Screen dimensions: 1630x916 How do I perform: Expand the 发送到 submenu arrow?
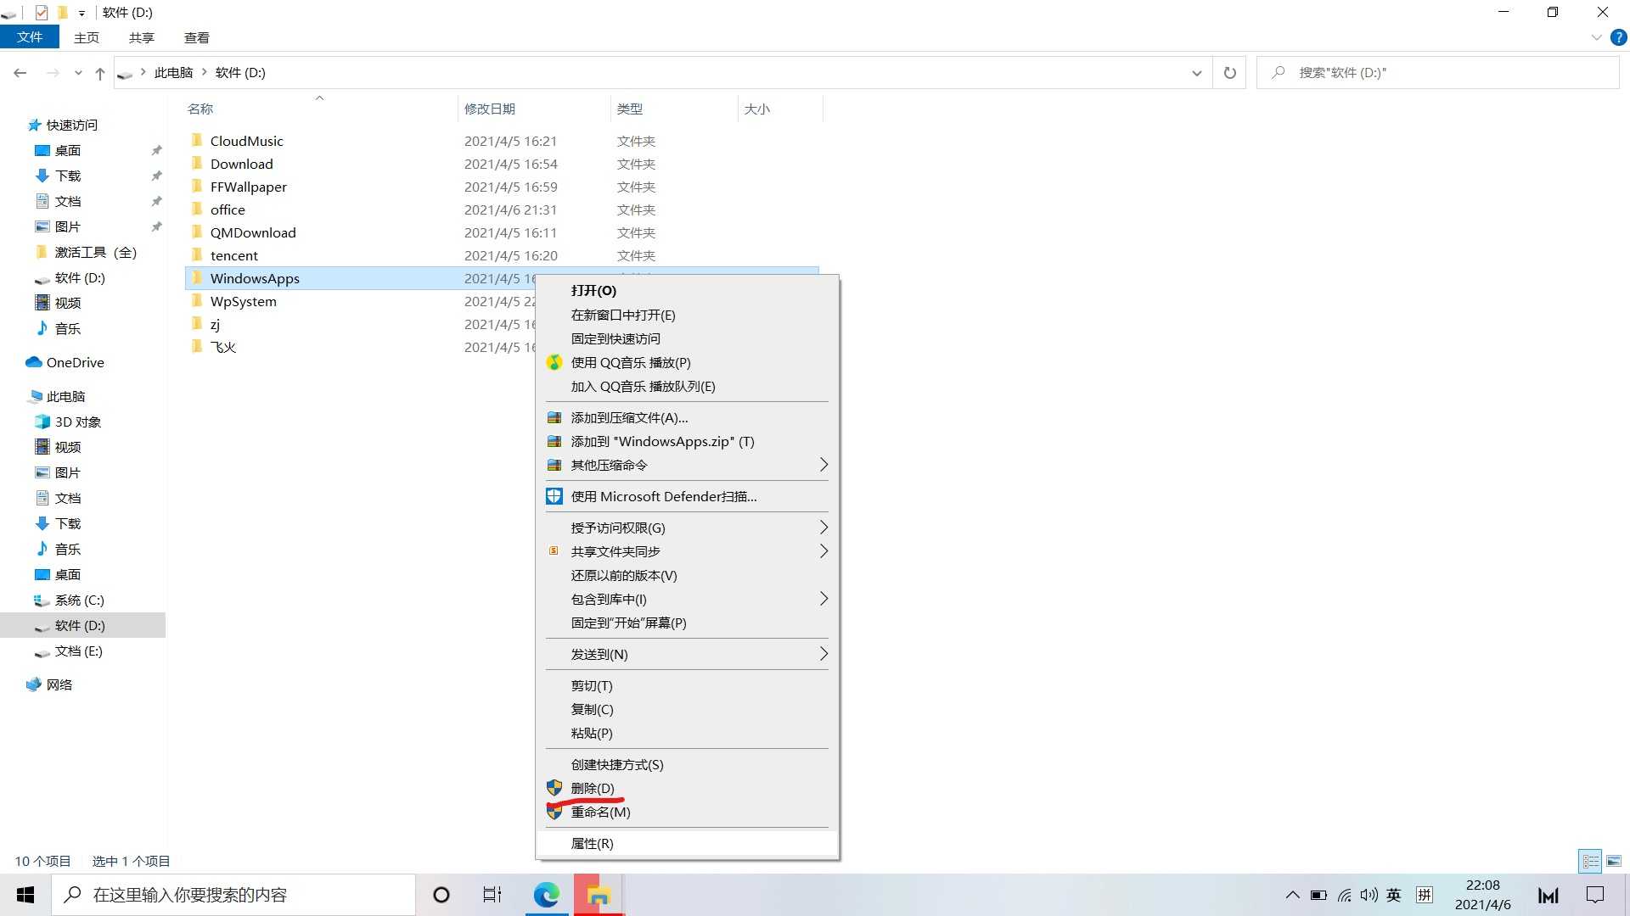823,654
